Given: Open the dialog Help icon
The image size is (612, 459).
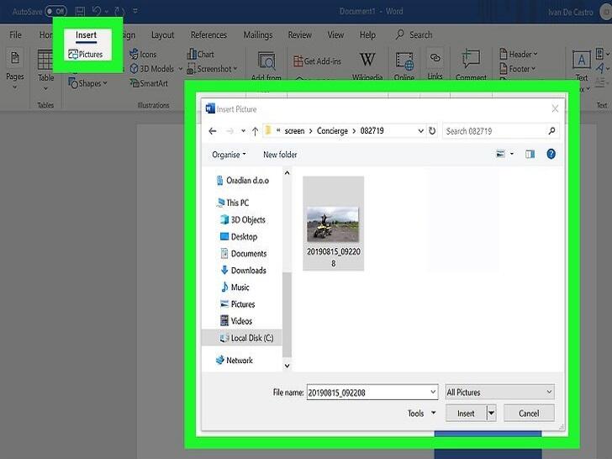Looking at the screenshot, I should 551,155.
